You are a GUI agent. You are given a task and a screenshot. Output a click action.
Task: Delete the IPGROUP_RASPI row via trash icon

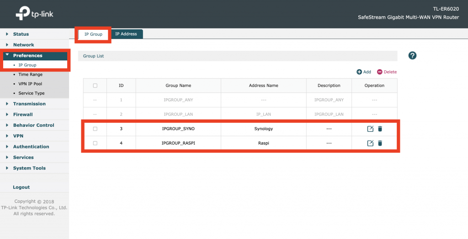tap(380, 143)
